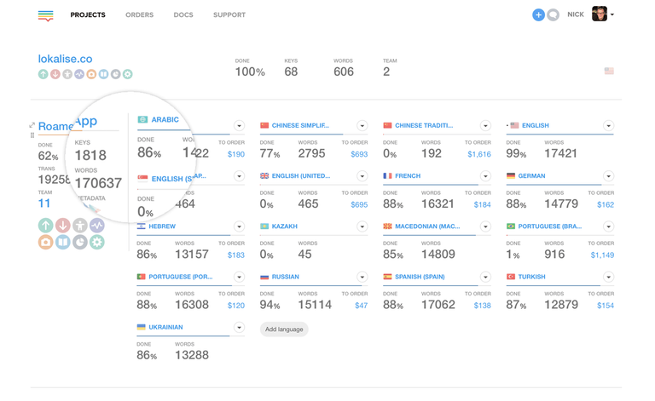Click lokalise.co project settings gear icon
This screenshot has width=655, height=401.
128,74
